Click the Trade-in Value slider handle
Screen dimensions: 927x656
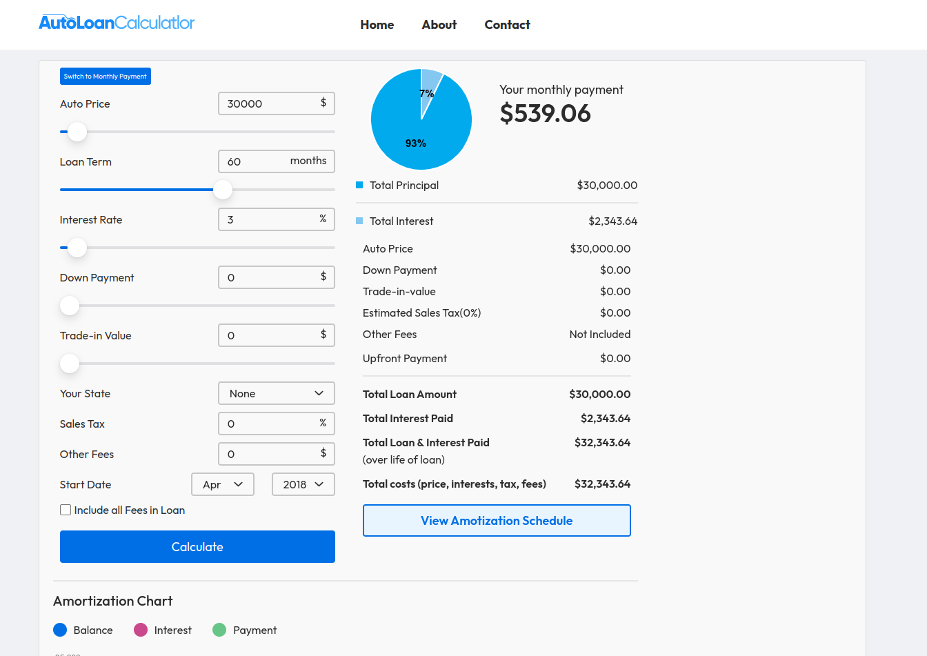[70, 364]
